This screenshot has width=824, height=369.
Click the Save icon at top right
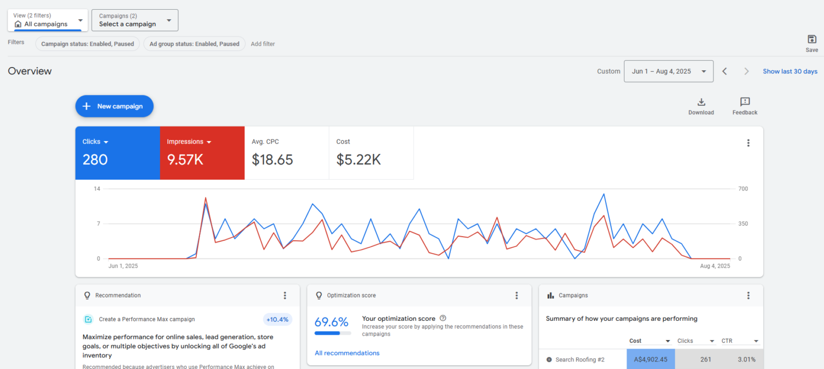pos(812,40)
